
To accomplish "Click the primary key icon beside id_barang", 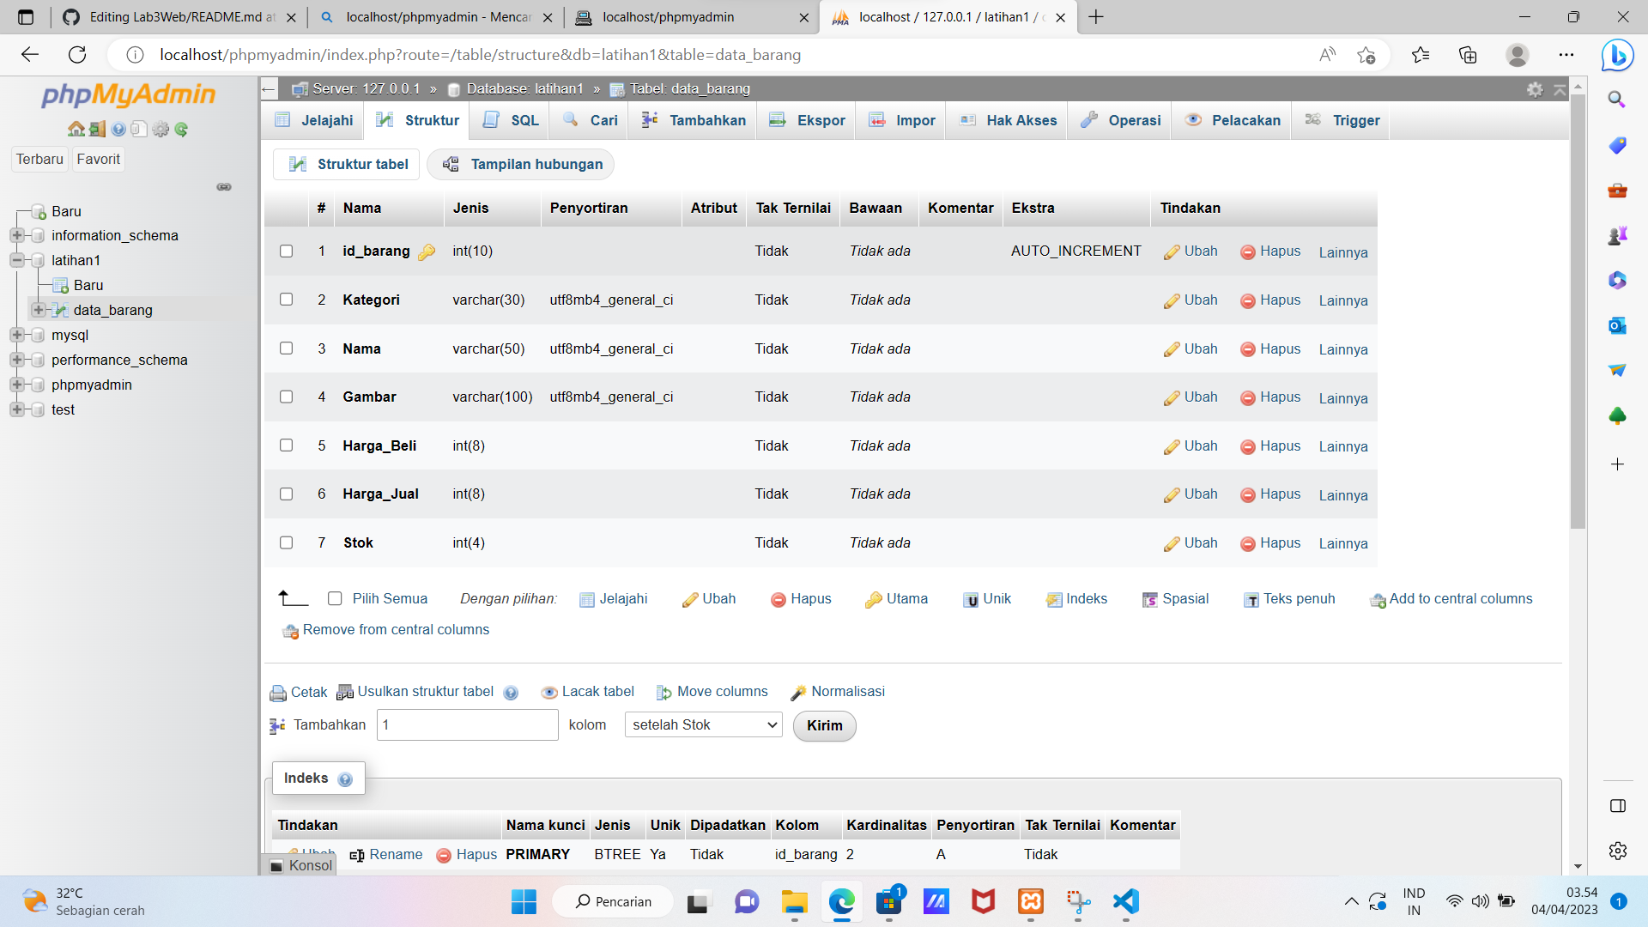I will click(x=427, y=251).
